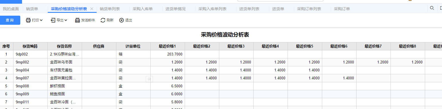Switch to the 进货单列表 tab
Screen dimensions: 442x109
(249, 9)
